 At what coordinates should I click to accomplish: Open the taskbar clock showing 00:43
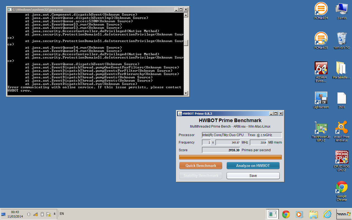15,212
